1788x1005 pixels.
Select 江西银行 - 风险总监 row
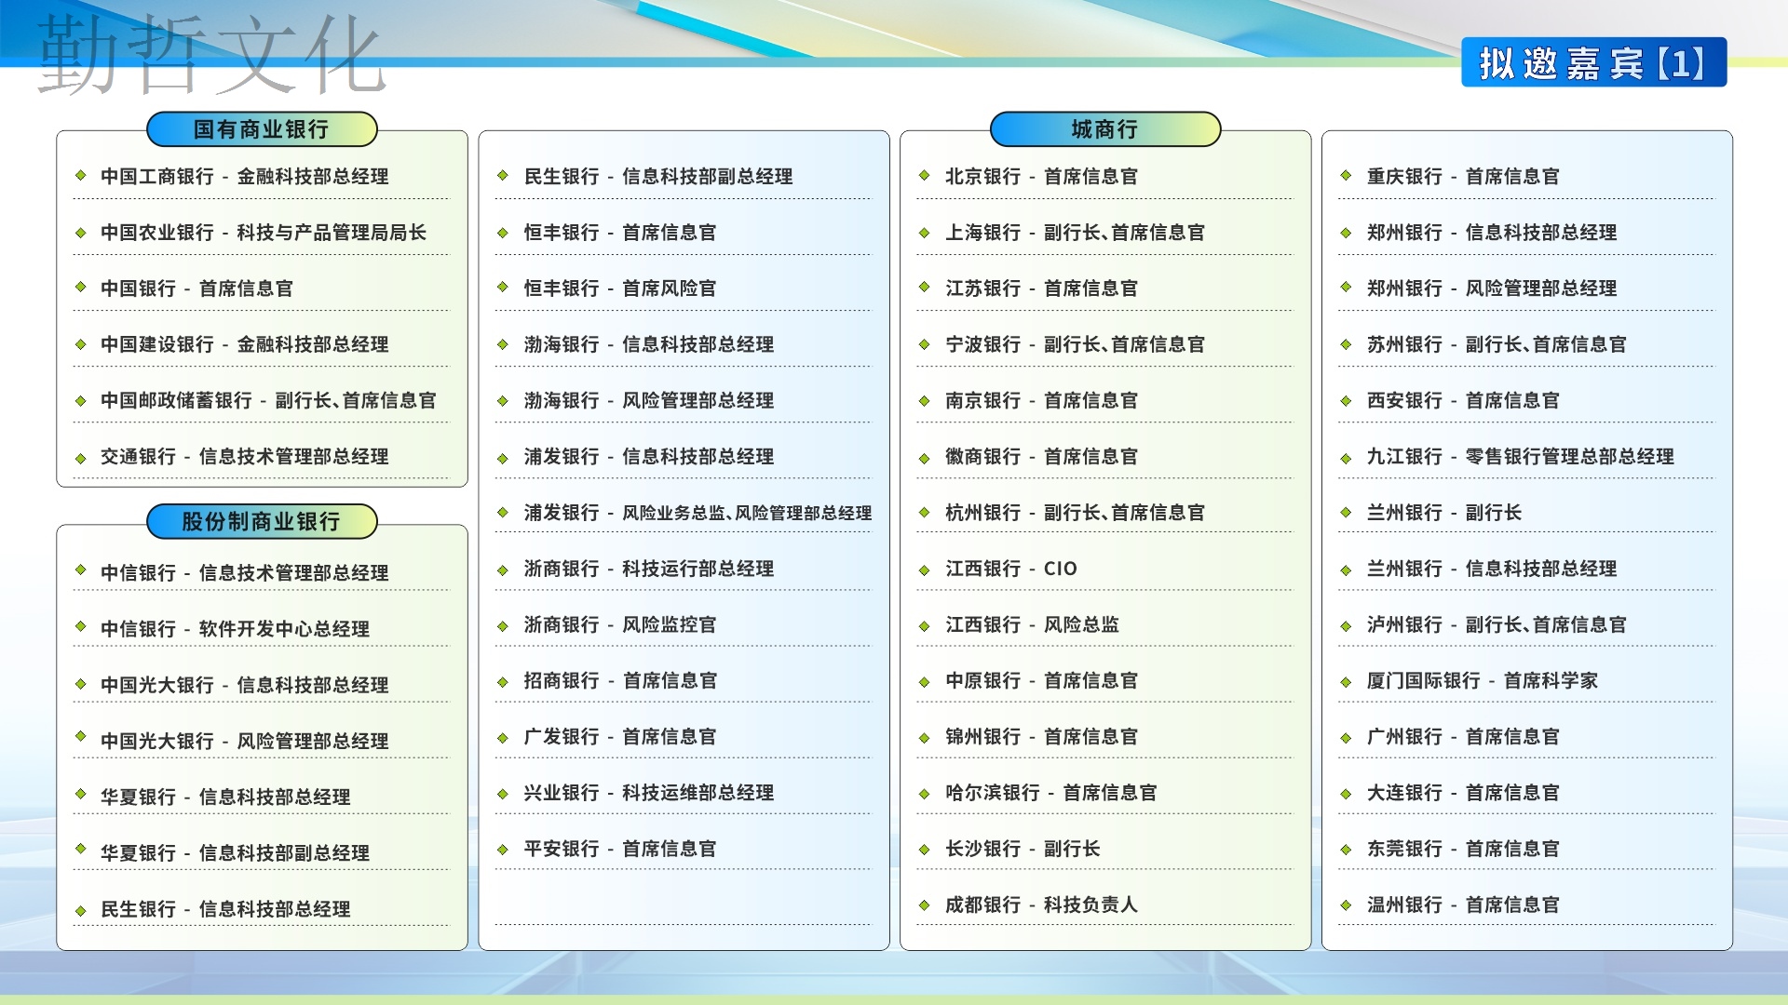(x=1105, y=624)
